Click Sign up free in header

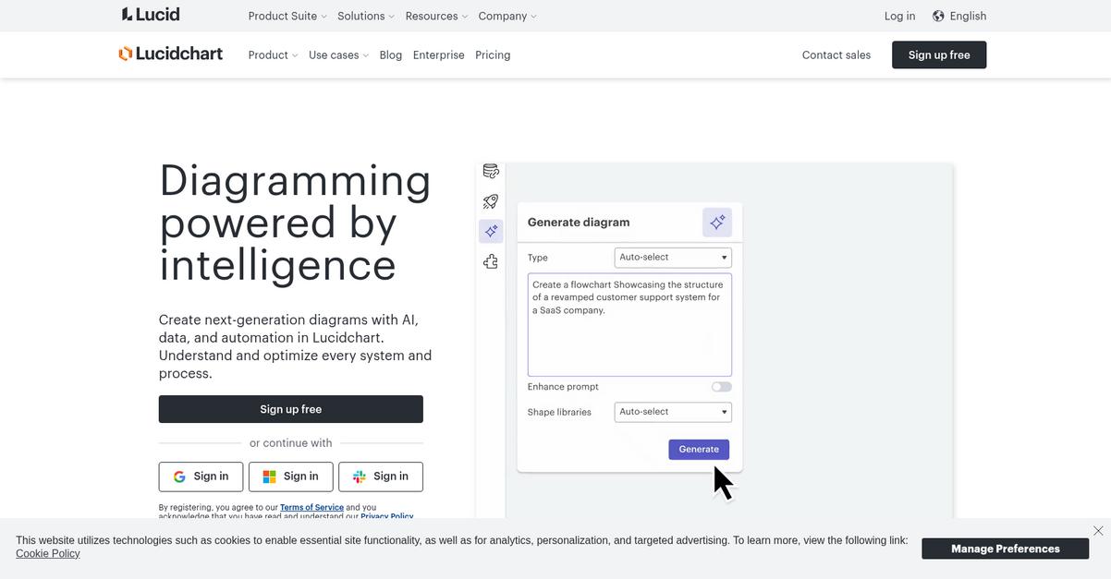pyautogui.click(x=939, y=54)
